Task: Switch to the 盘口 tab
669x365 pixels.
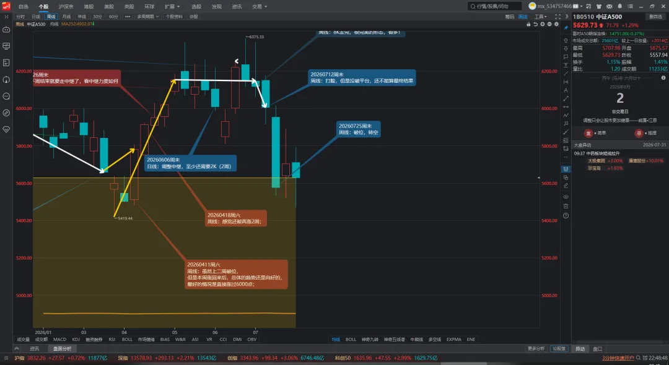Action: coord(597,349)
